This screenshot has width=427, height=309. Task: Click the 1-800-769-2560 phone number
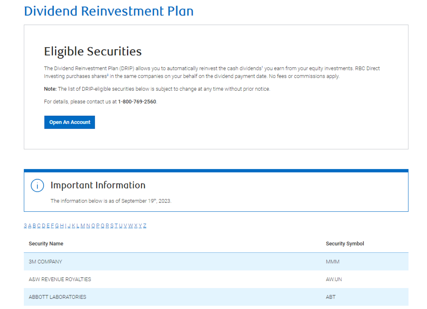coord(137,102)
